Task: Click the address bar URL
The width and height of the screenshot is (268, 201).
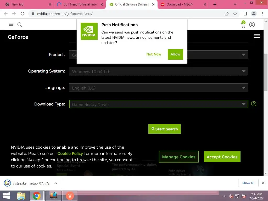Action: point(65,14)
